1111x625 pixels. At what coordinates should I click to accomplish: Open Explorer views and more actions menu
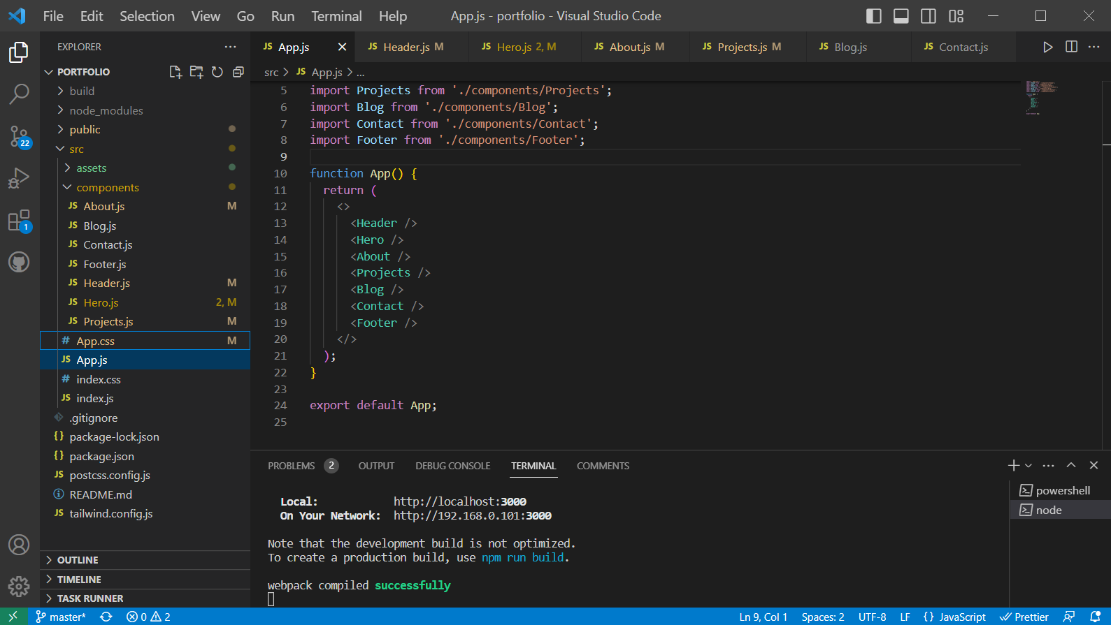pyautogui.click(x=230, y=47)
